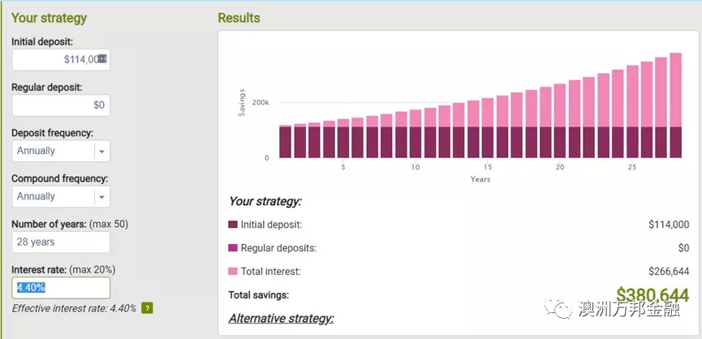Click the first bar in the savings chart

[285, 141]
